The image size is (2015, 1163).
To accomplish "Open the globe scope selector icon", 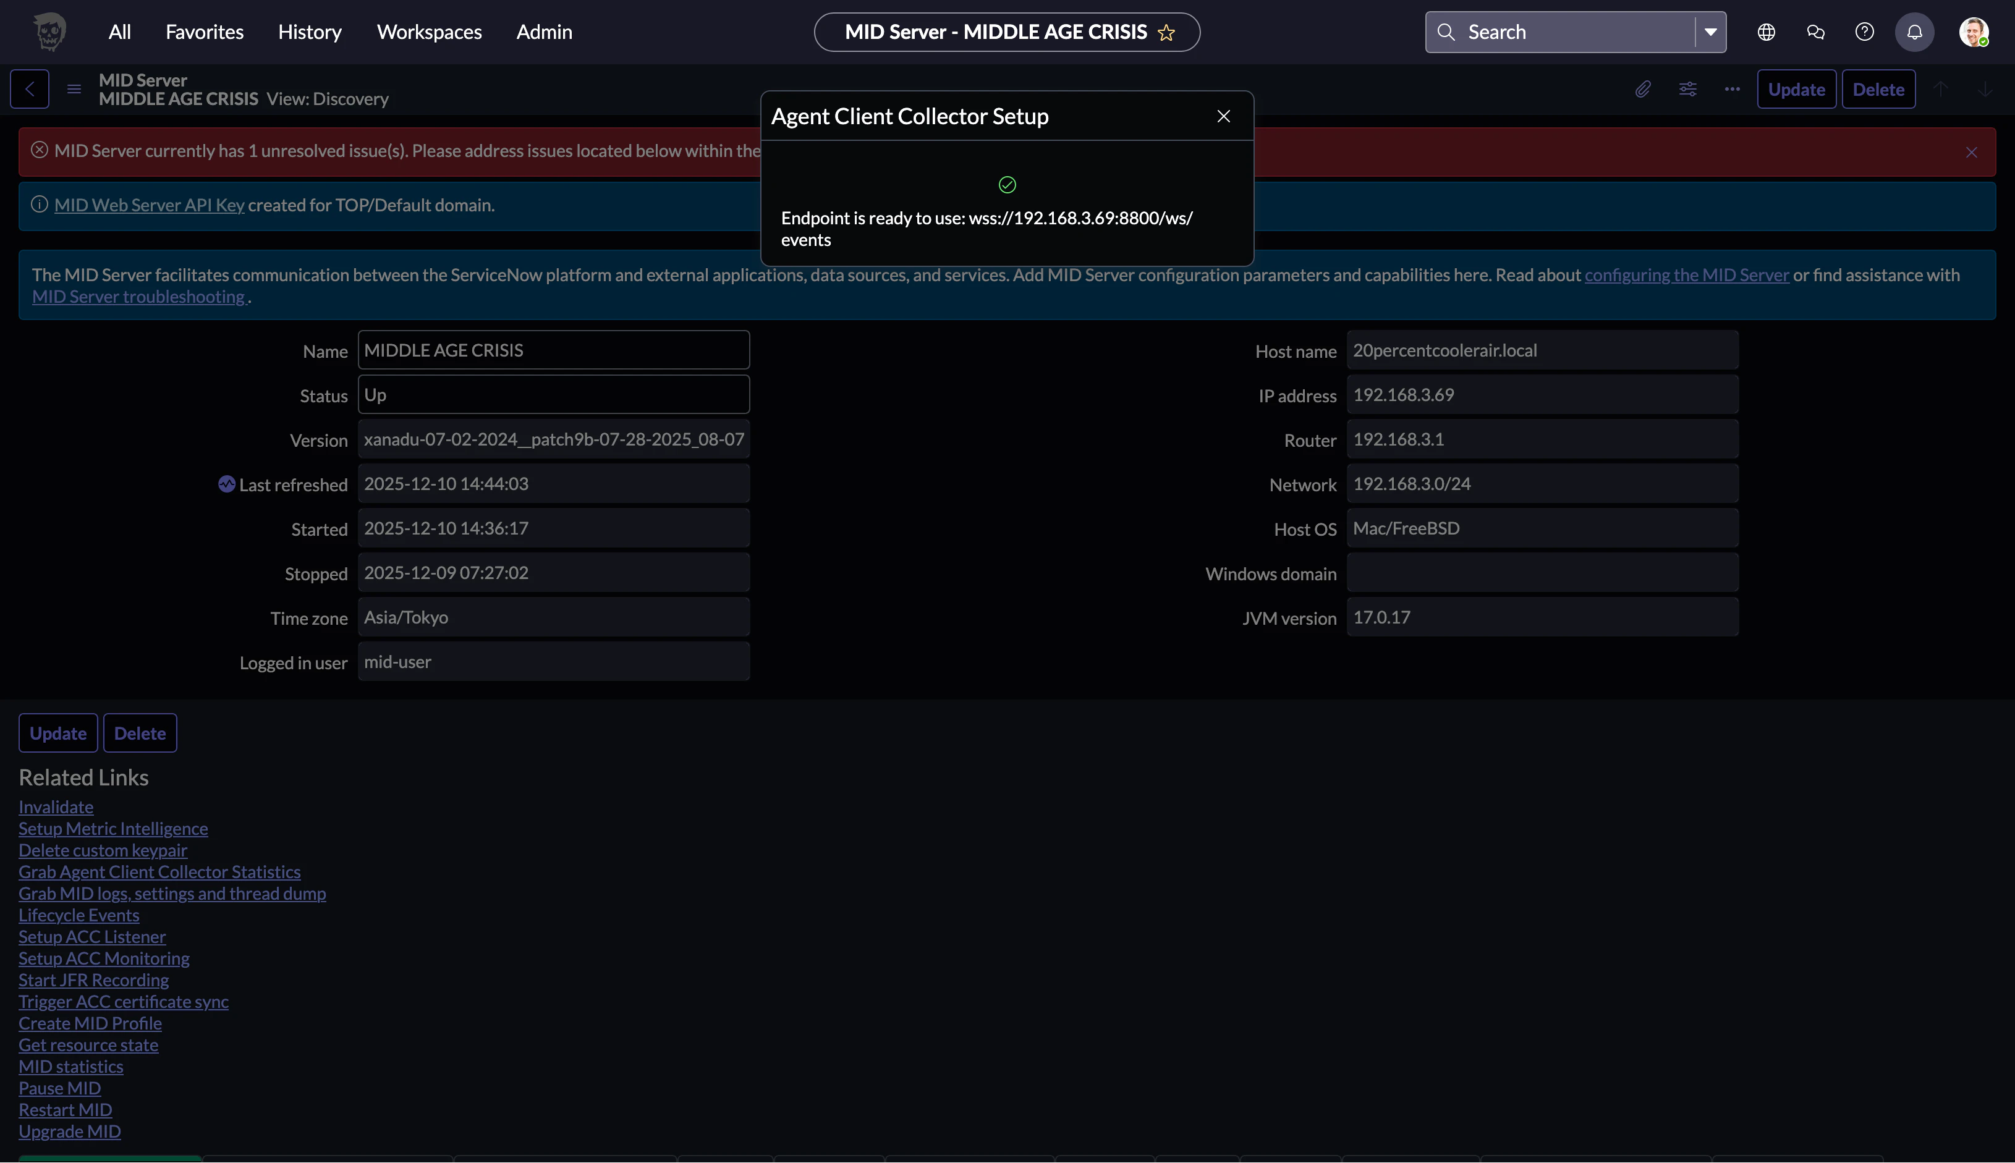I will [x=1767, y=32].
